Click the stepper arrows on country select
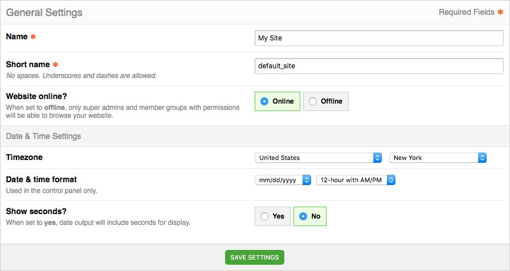Image resolution: width=510 pixels, height=271 pixels. [377, 158]
